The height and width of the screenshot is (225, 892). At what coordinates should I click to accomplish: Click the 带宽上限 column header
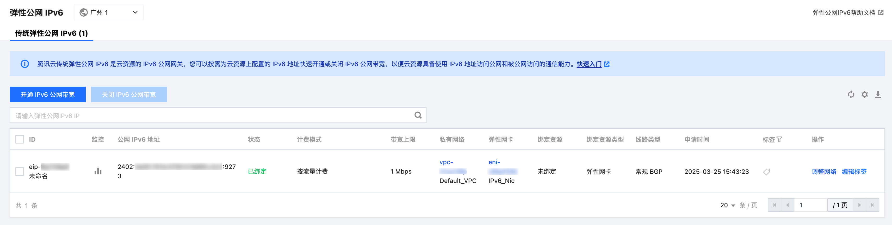pos(403,139)
